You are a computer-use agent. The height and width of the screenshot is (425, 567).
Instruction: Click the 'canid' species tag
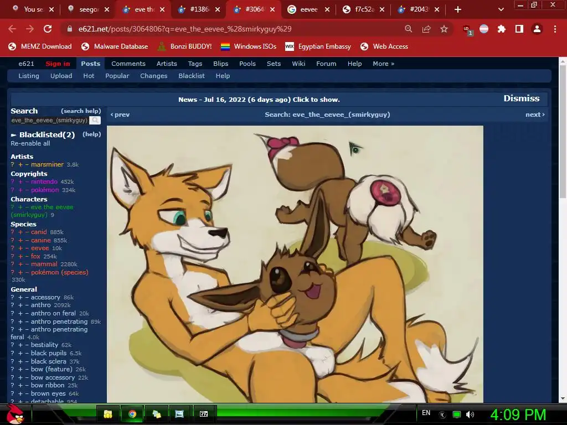click(x=39, y=232)
